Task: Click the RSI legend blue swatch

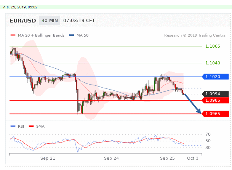Action: click(13, 127)
